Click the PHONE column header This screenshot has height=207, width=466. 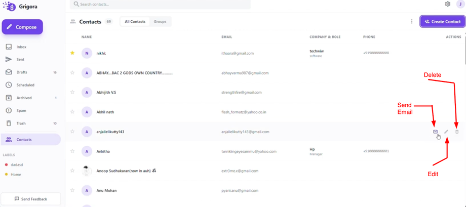tap(369, 37)
